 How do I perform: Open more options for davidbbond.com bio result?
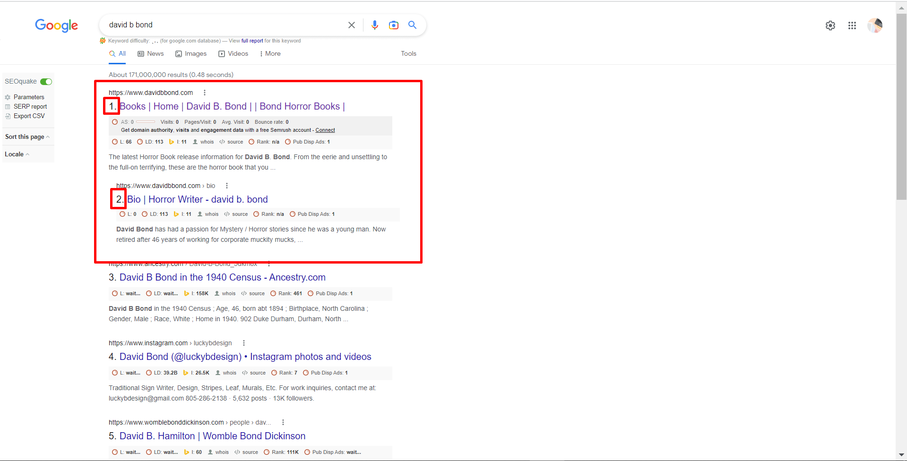point(227,186)
